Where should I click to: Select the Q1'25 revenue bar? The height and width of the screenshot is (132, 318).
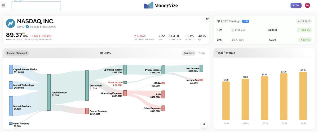[x=303, y=96]
